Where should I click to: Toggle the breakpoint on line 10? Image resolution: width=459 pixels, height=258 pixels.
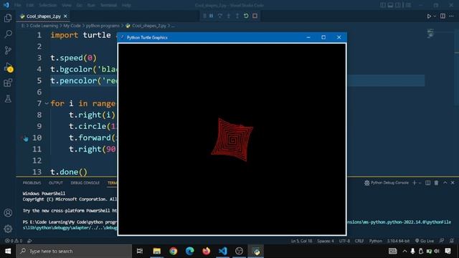[26, 138]
